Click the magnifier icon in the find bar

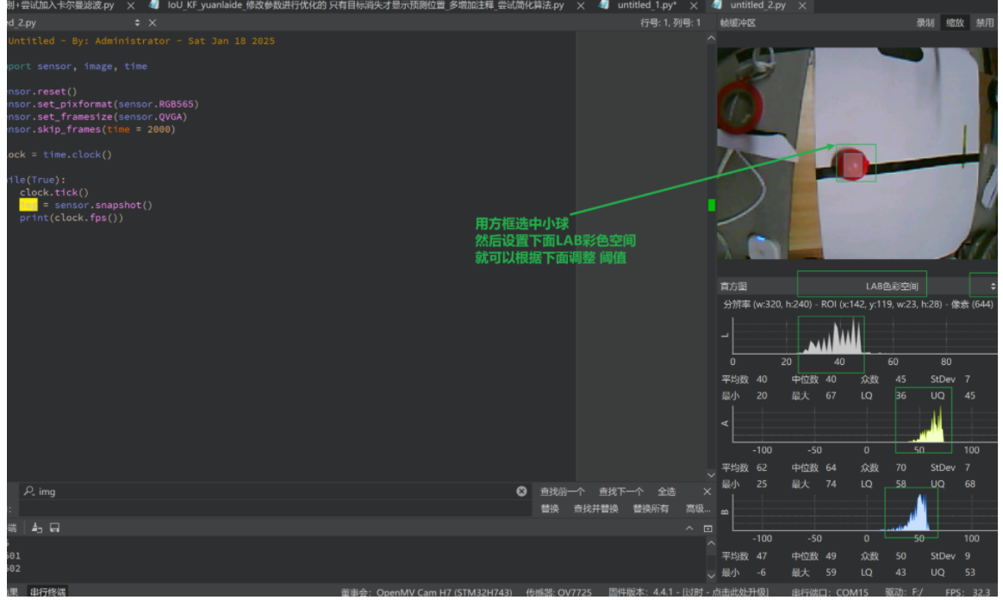coord(27,491)
